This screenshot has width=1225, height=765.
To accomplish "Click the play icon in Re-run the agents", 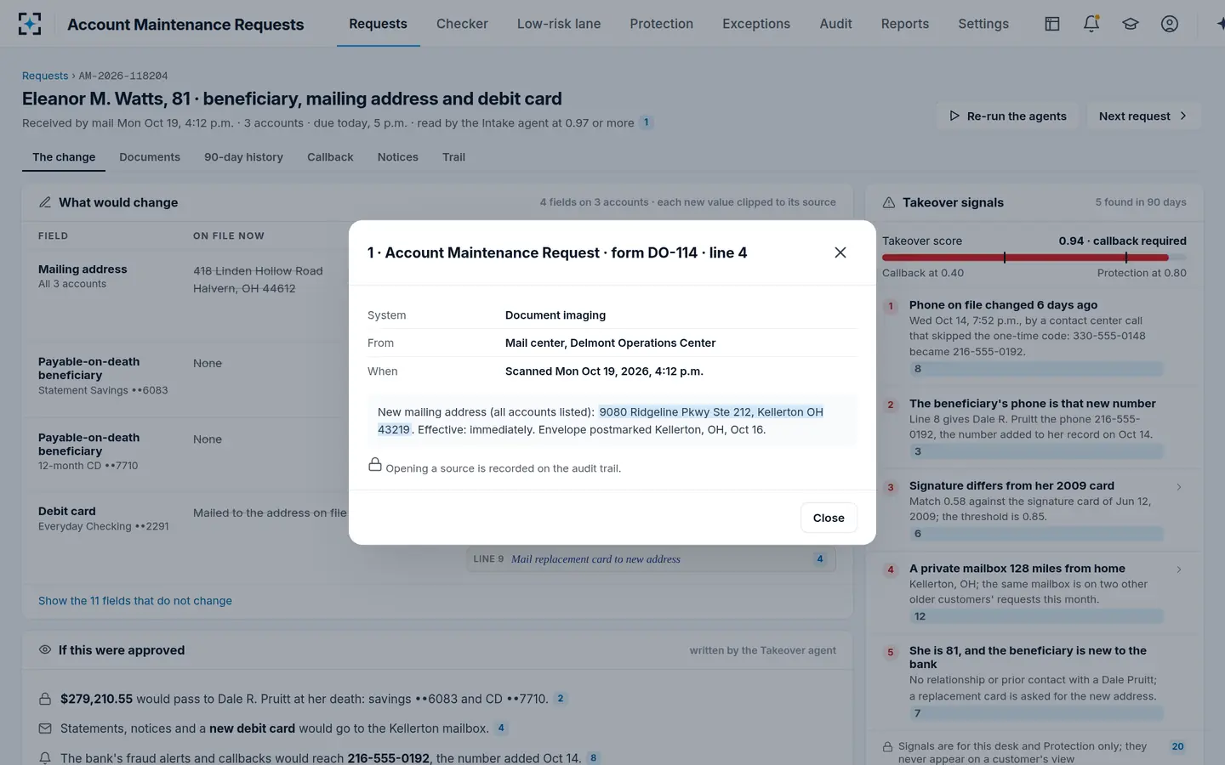I will [x=954, y=116].
